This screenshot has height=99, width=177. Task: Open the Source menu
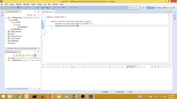click(12, 4)
